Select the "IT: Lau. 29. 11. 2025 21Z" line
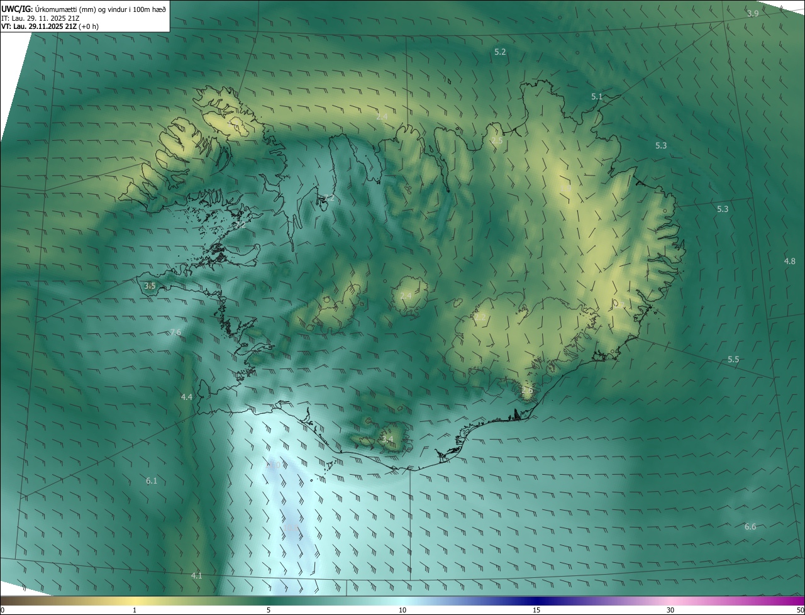 click(x=40, y=18)
